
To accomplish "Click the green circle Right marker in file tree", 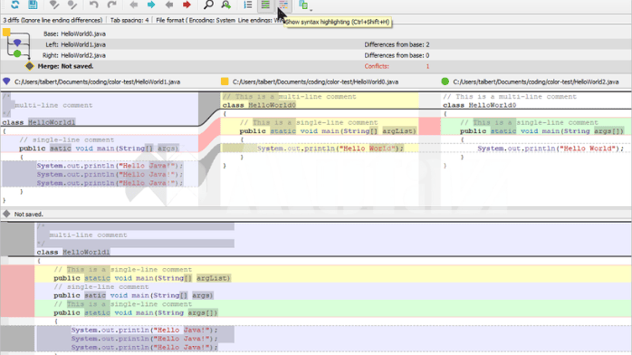I will pyautogui.click(x=17, y=53).
